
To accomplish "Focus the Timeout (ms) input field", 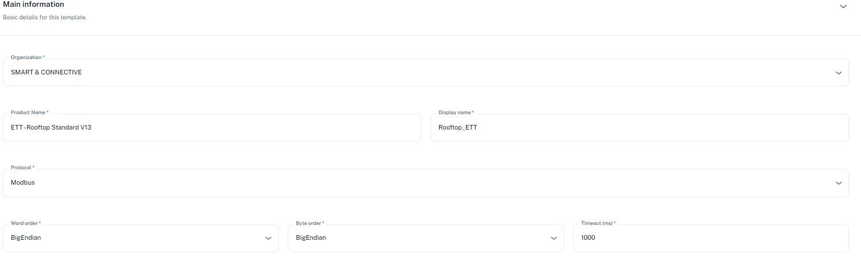I will point(711,238).
